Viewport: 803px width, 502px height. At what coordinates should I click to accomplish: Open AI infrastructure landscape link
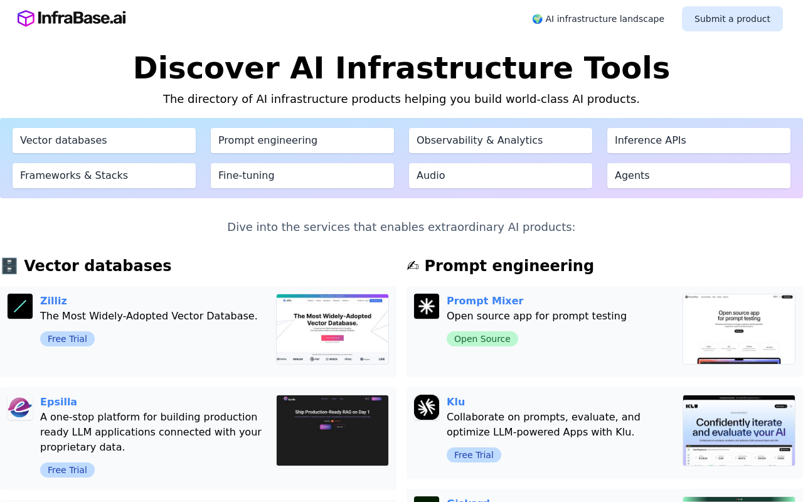[x=598, y=19]
